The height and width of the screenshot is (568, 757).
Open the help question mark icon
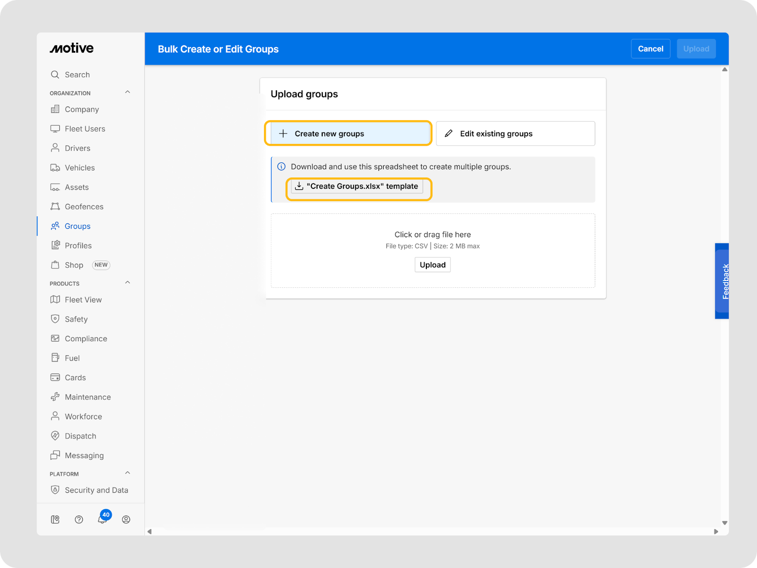(79, 520)
